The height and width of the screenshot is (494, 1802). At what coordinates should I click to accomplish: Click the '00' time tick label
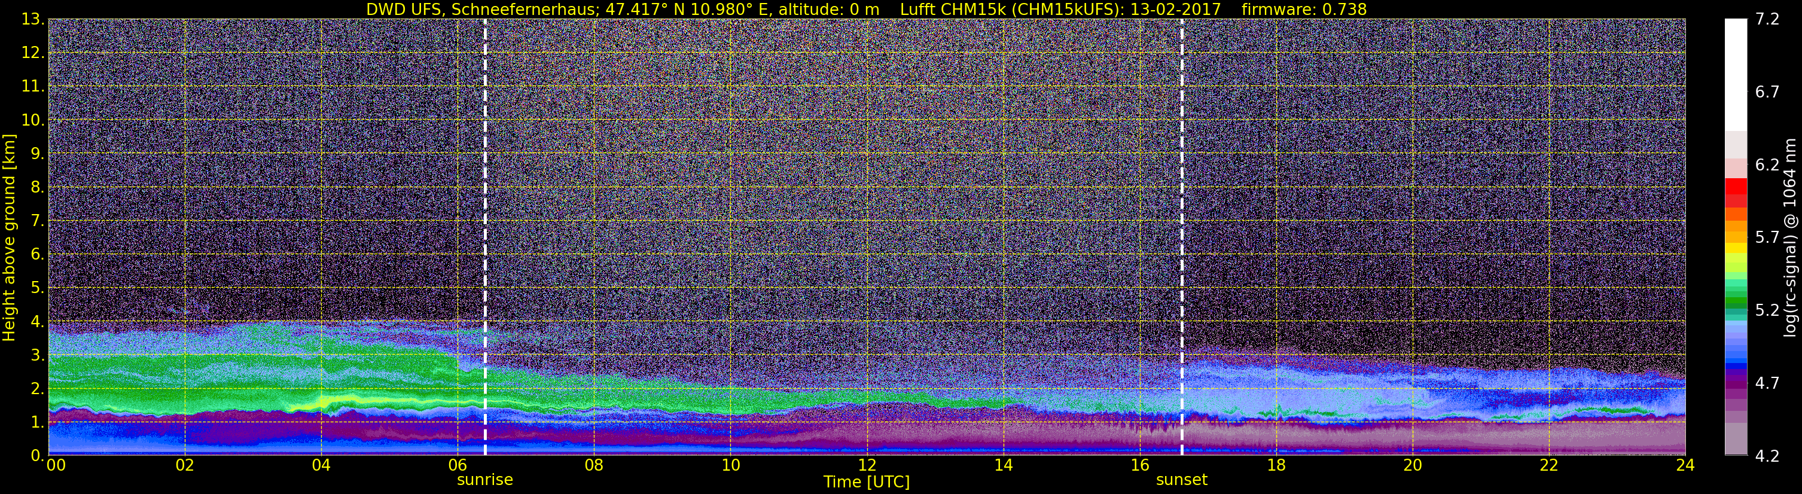55,465
